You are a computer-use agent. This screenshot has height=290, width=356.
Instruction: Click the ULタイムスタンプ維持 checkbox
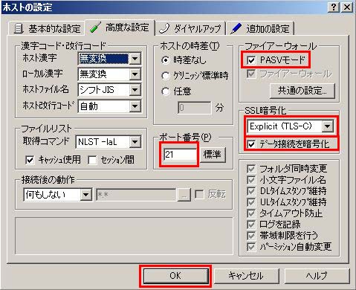(251, 202)
